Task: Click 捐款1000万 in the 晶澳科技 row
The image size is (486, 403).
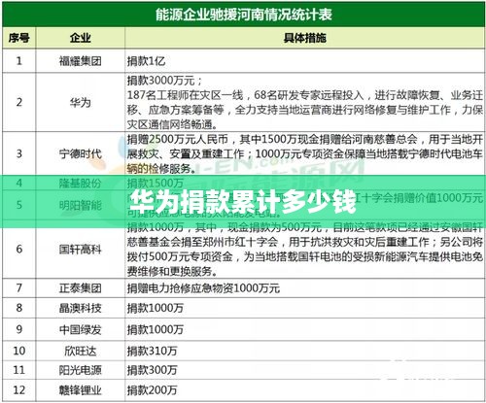Action: click(156, 308)
